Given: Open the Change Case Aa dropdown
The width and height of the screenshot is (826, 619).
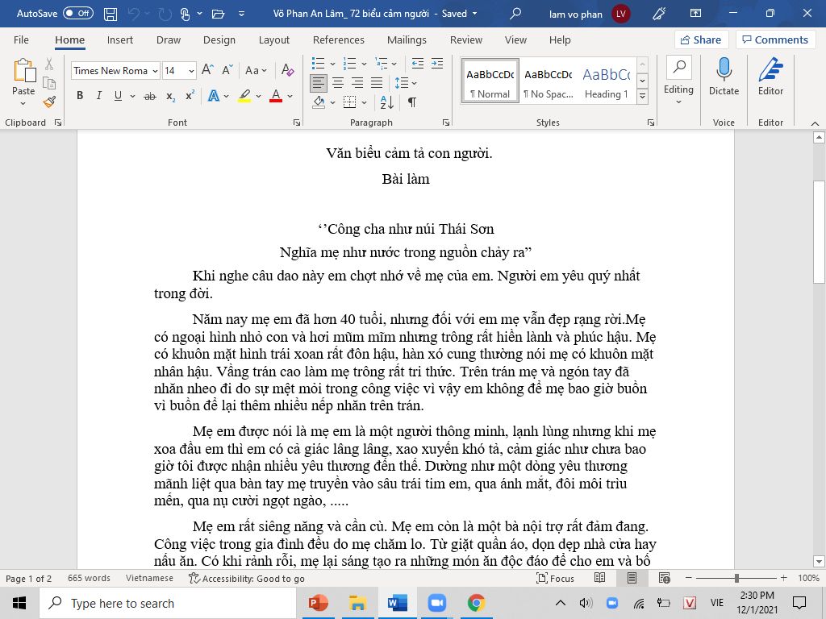Looking at the screenshot, I should click(x=256, y=70).
